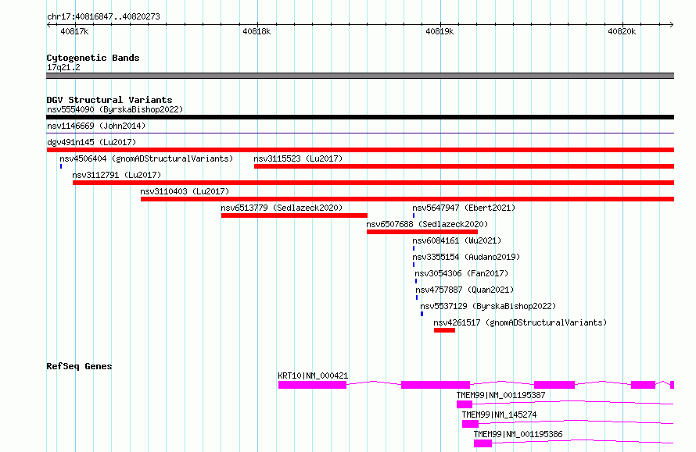Image resolution: width=696 pixels, height=452 pixels.
Task: Open the nsv6507688 (Sedlazeck2020) label
Action: [427, 224]
